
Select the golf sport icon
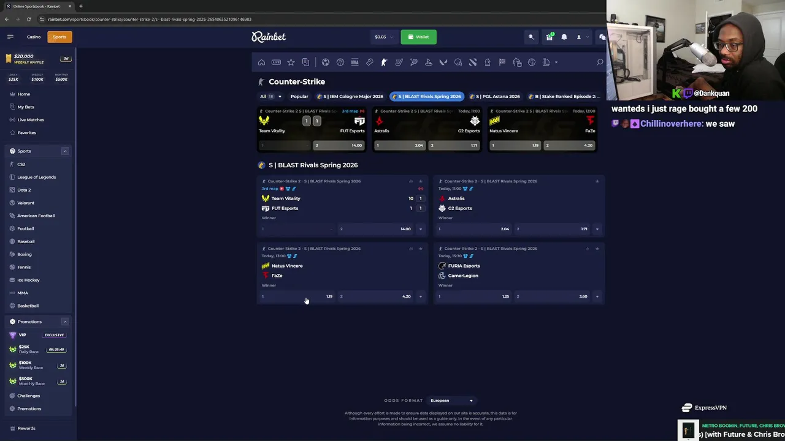(428, 62)
